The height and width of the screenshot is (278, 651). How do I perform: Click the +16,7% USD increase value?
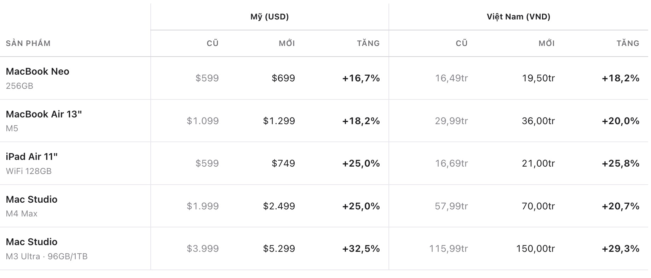pos(361,78)
